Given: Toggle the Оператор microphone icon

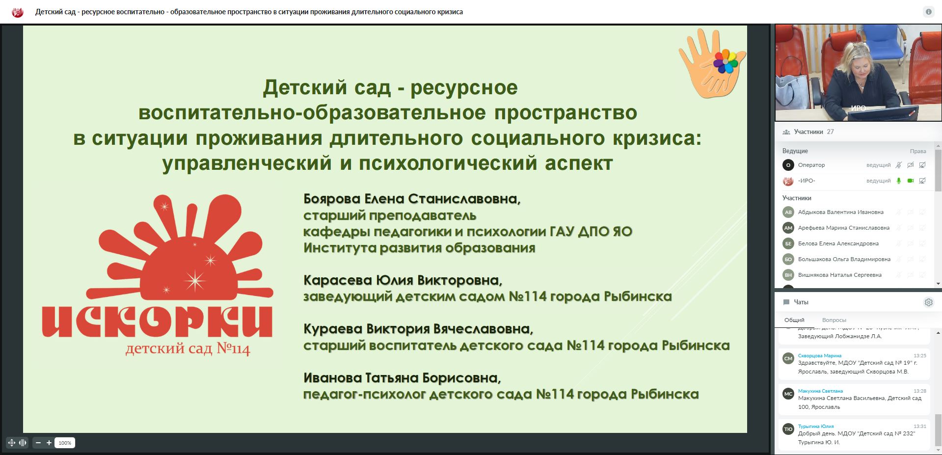Looking at the screenshot, I should (x=899, y=165).
